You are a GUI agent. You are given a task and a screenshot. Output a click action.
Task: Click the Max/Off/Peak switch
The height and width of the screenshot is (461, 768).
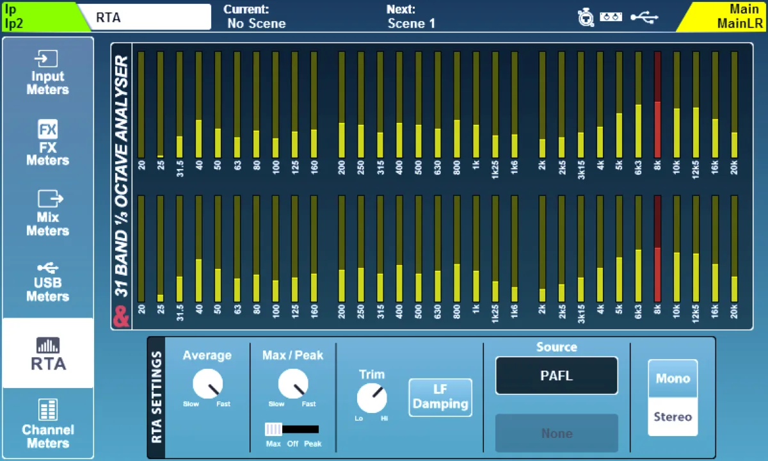click(292, 429)
